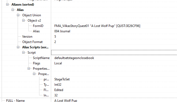Select the pr... property name row

click(46, 79)
